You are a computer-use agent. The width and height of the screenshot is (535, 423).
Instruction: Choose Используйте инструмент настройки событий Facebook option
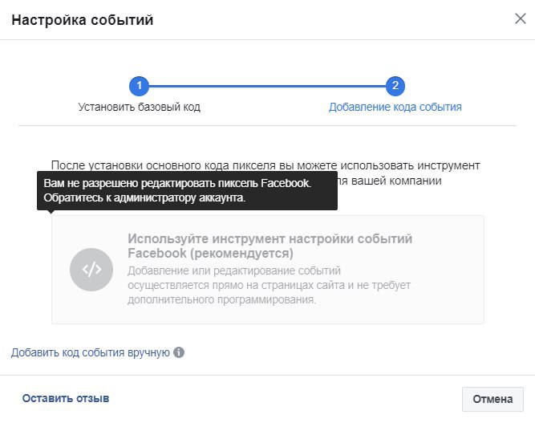pyautogui.click(x=268, y=270)
